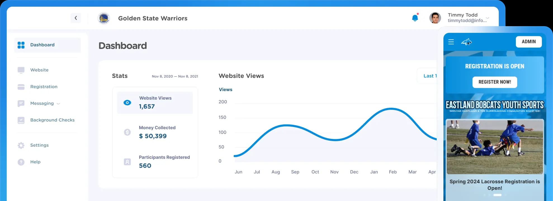553x201 pixels.
Task: Open the Website menu item
Action: [39, 70]
